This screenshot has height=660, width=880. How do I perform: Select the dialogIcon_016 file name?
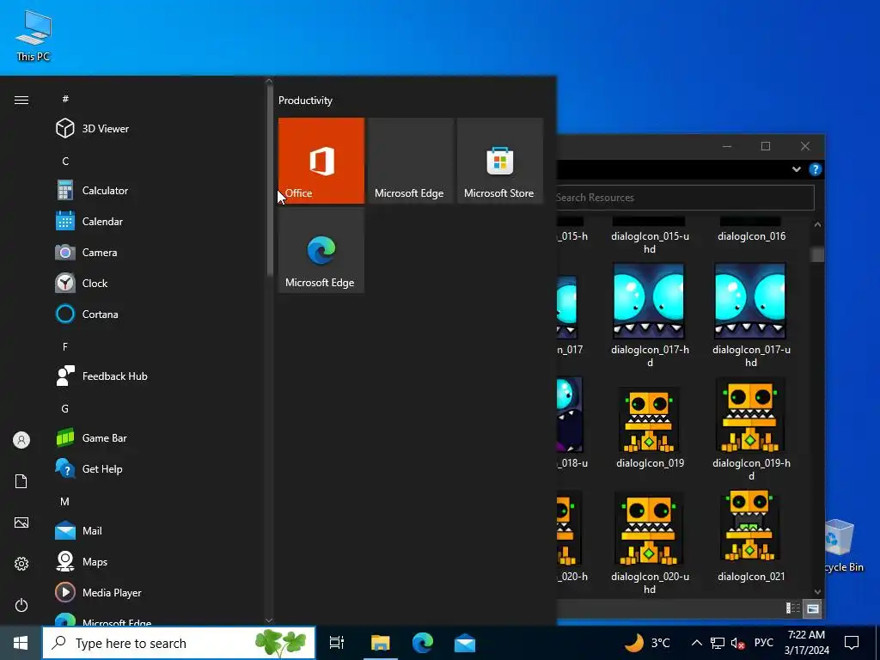[x=751, y=236]
